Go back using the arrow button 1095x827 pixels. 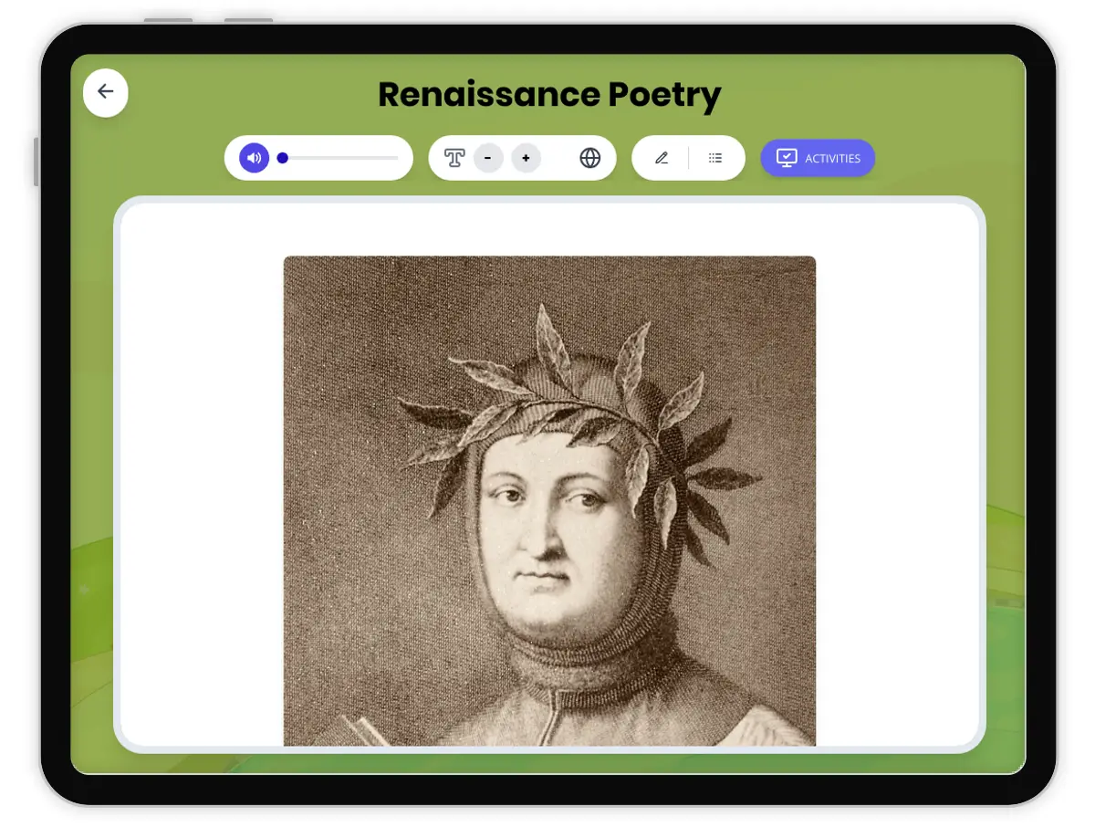[106, 92]
